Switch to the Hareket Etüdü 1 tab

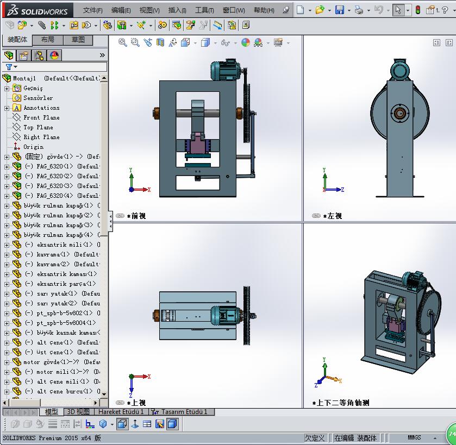[121, 411]
